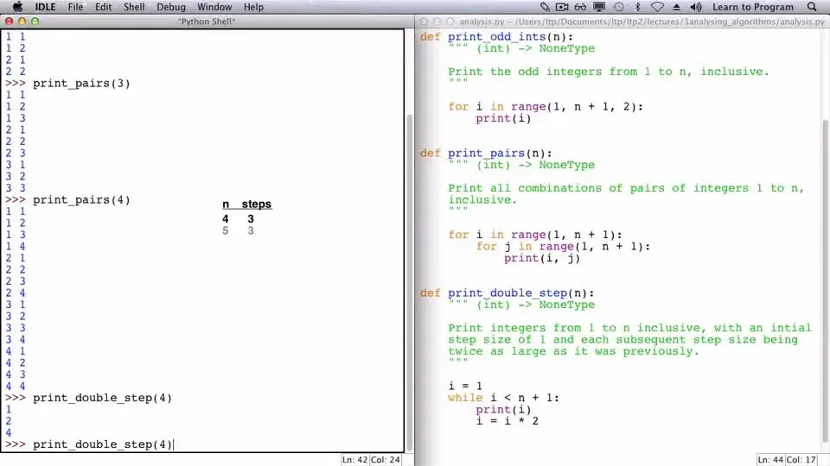Zoom the Python Shell window green button
Image resolution: width=830 pixels, height=466 pixels.
point(35,22)
